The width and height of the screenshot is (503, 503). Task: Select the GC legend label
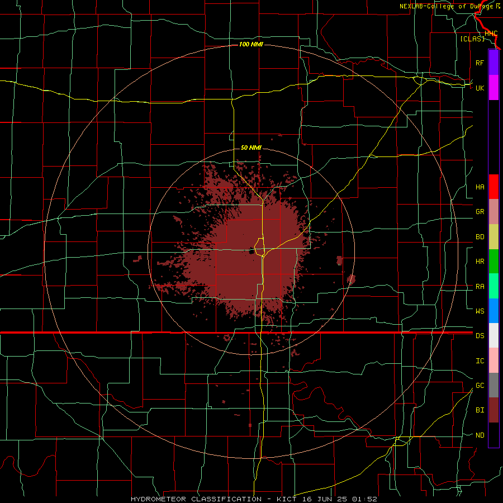tap(480, 386)
